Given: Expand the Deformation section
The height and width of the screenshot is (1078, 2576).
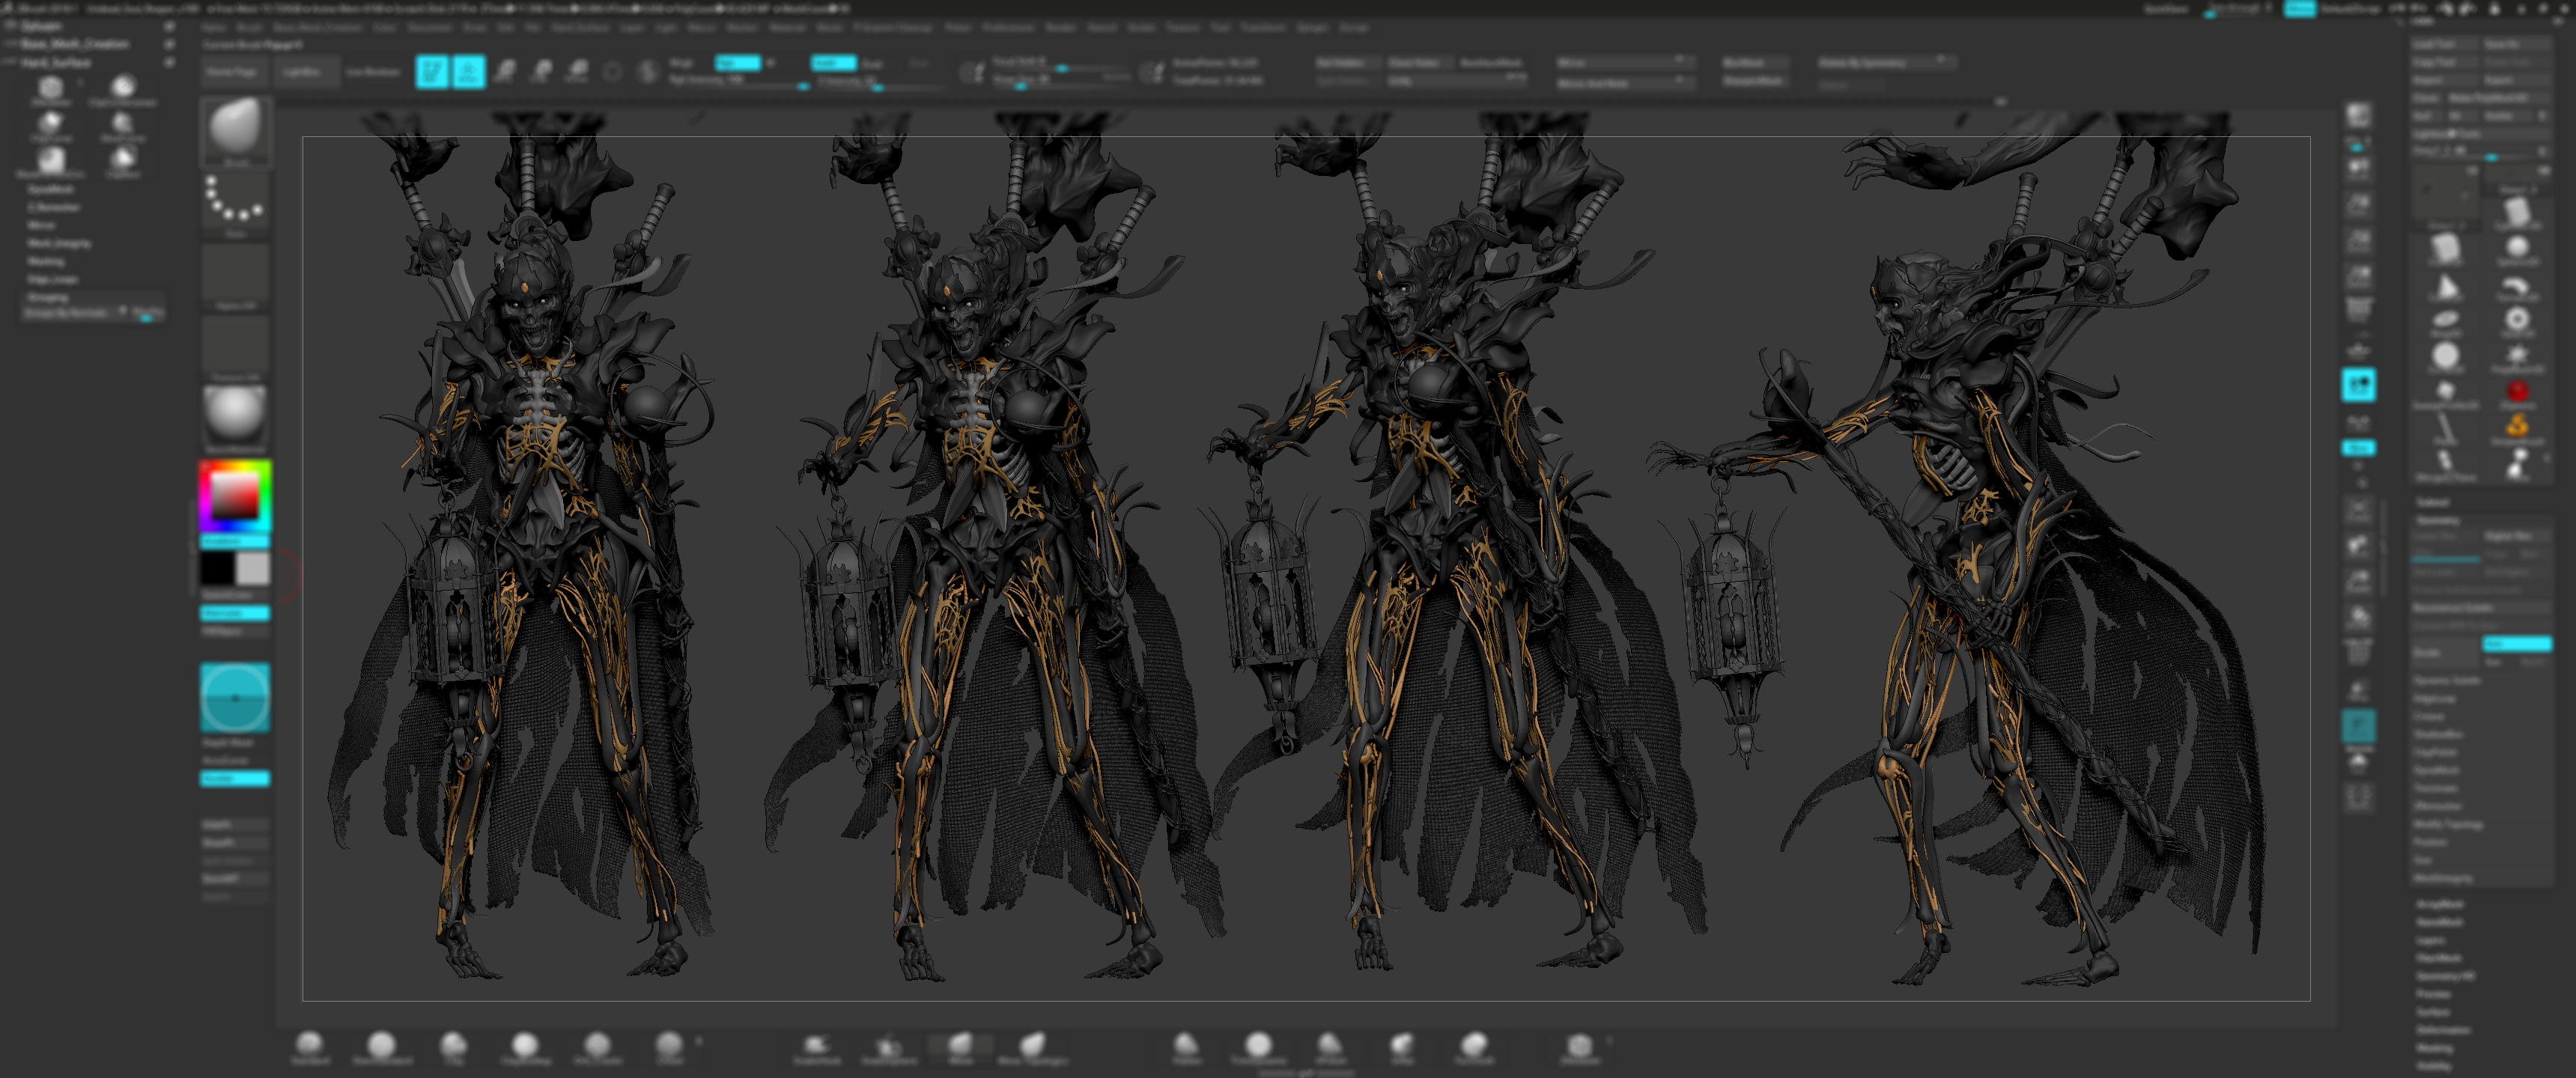Looking at the screenshot, I should coord(2443,1030).
